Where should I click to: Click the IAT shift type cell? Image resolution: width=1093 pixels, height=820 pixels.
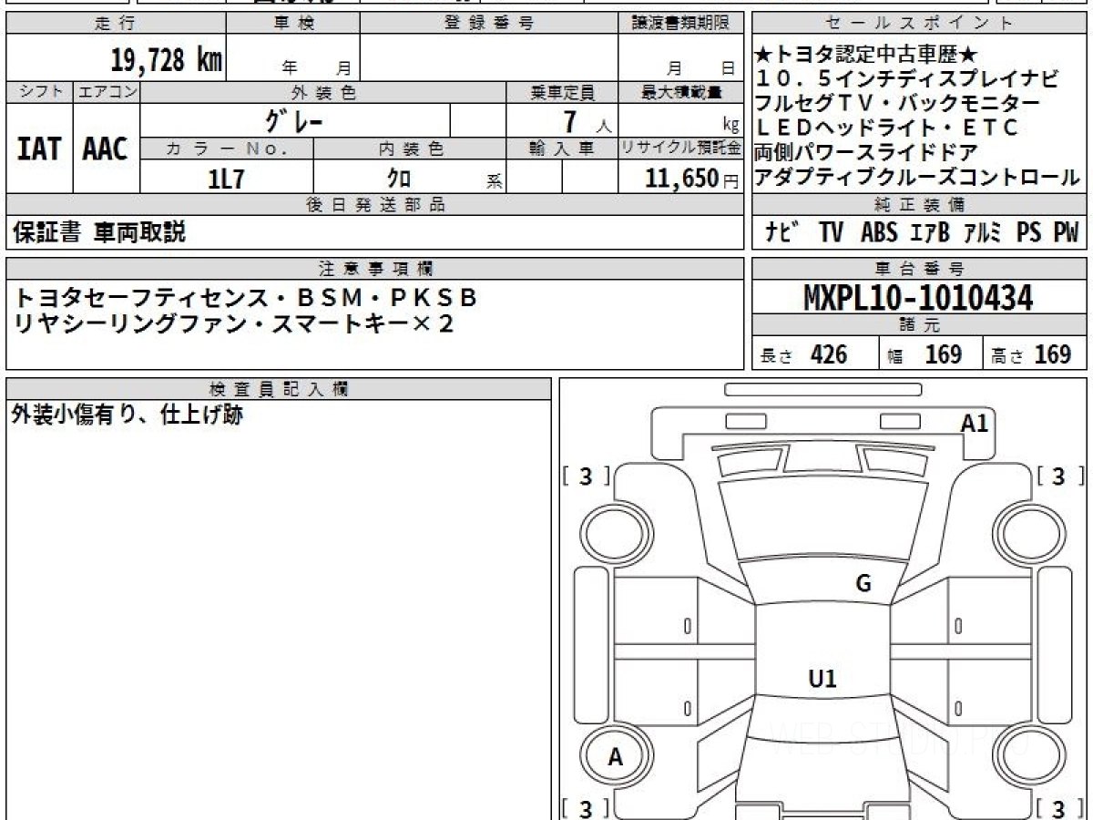(x=39, y=149)
